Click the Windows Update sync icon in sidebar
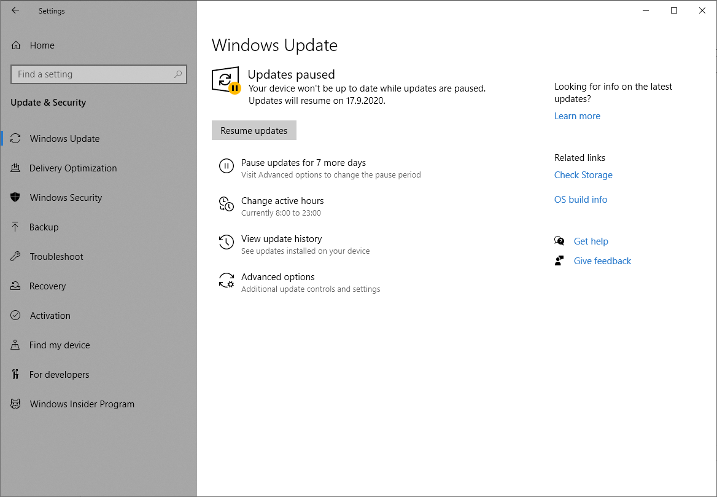 click(15, 139)
